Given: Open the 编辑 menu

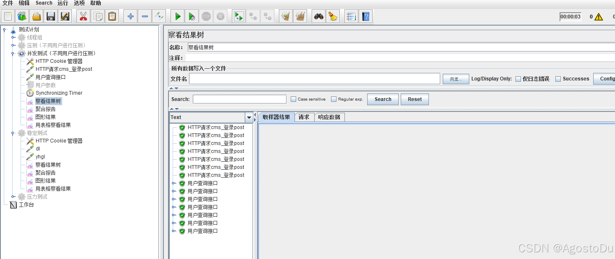Looking at the screenshot, I should pos(24,3).
